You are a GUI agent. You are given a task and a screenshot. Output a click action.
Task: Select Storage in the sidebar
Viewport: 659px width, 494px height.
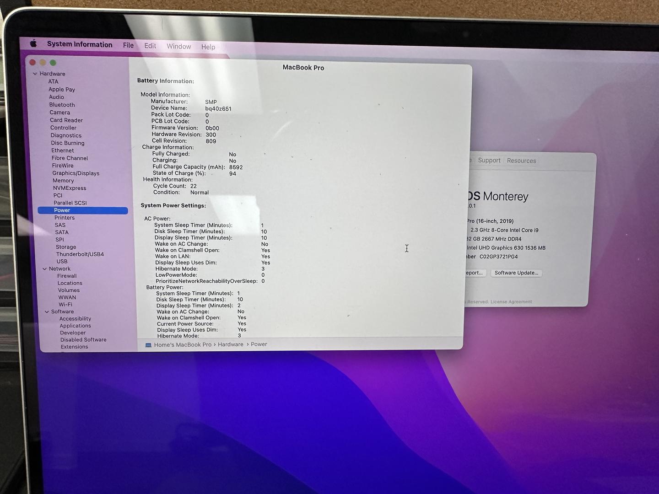click(x=66, y=247)
